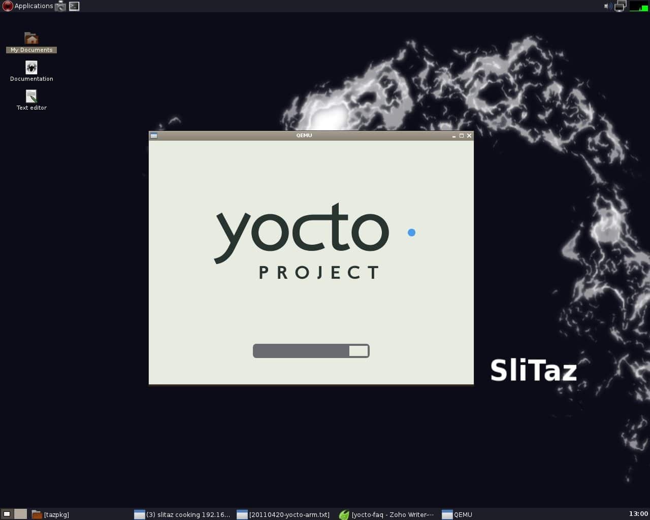Click the CPU usage monitor graph
650x520 pixels.
pos(638,6)
